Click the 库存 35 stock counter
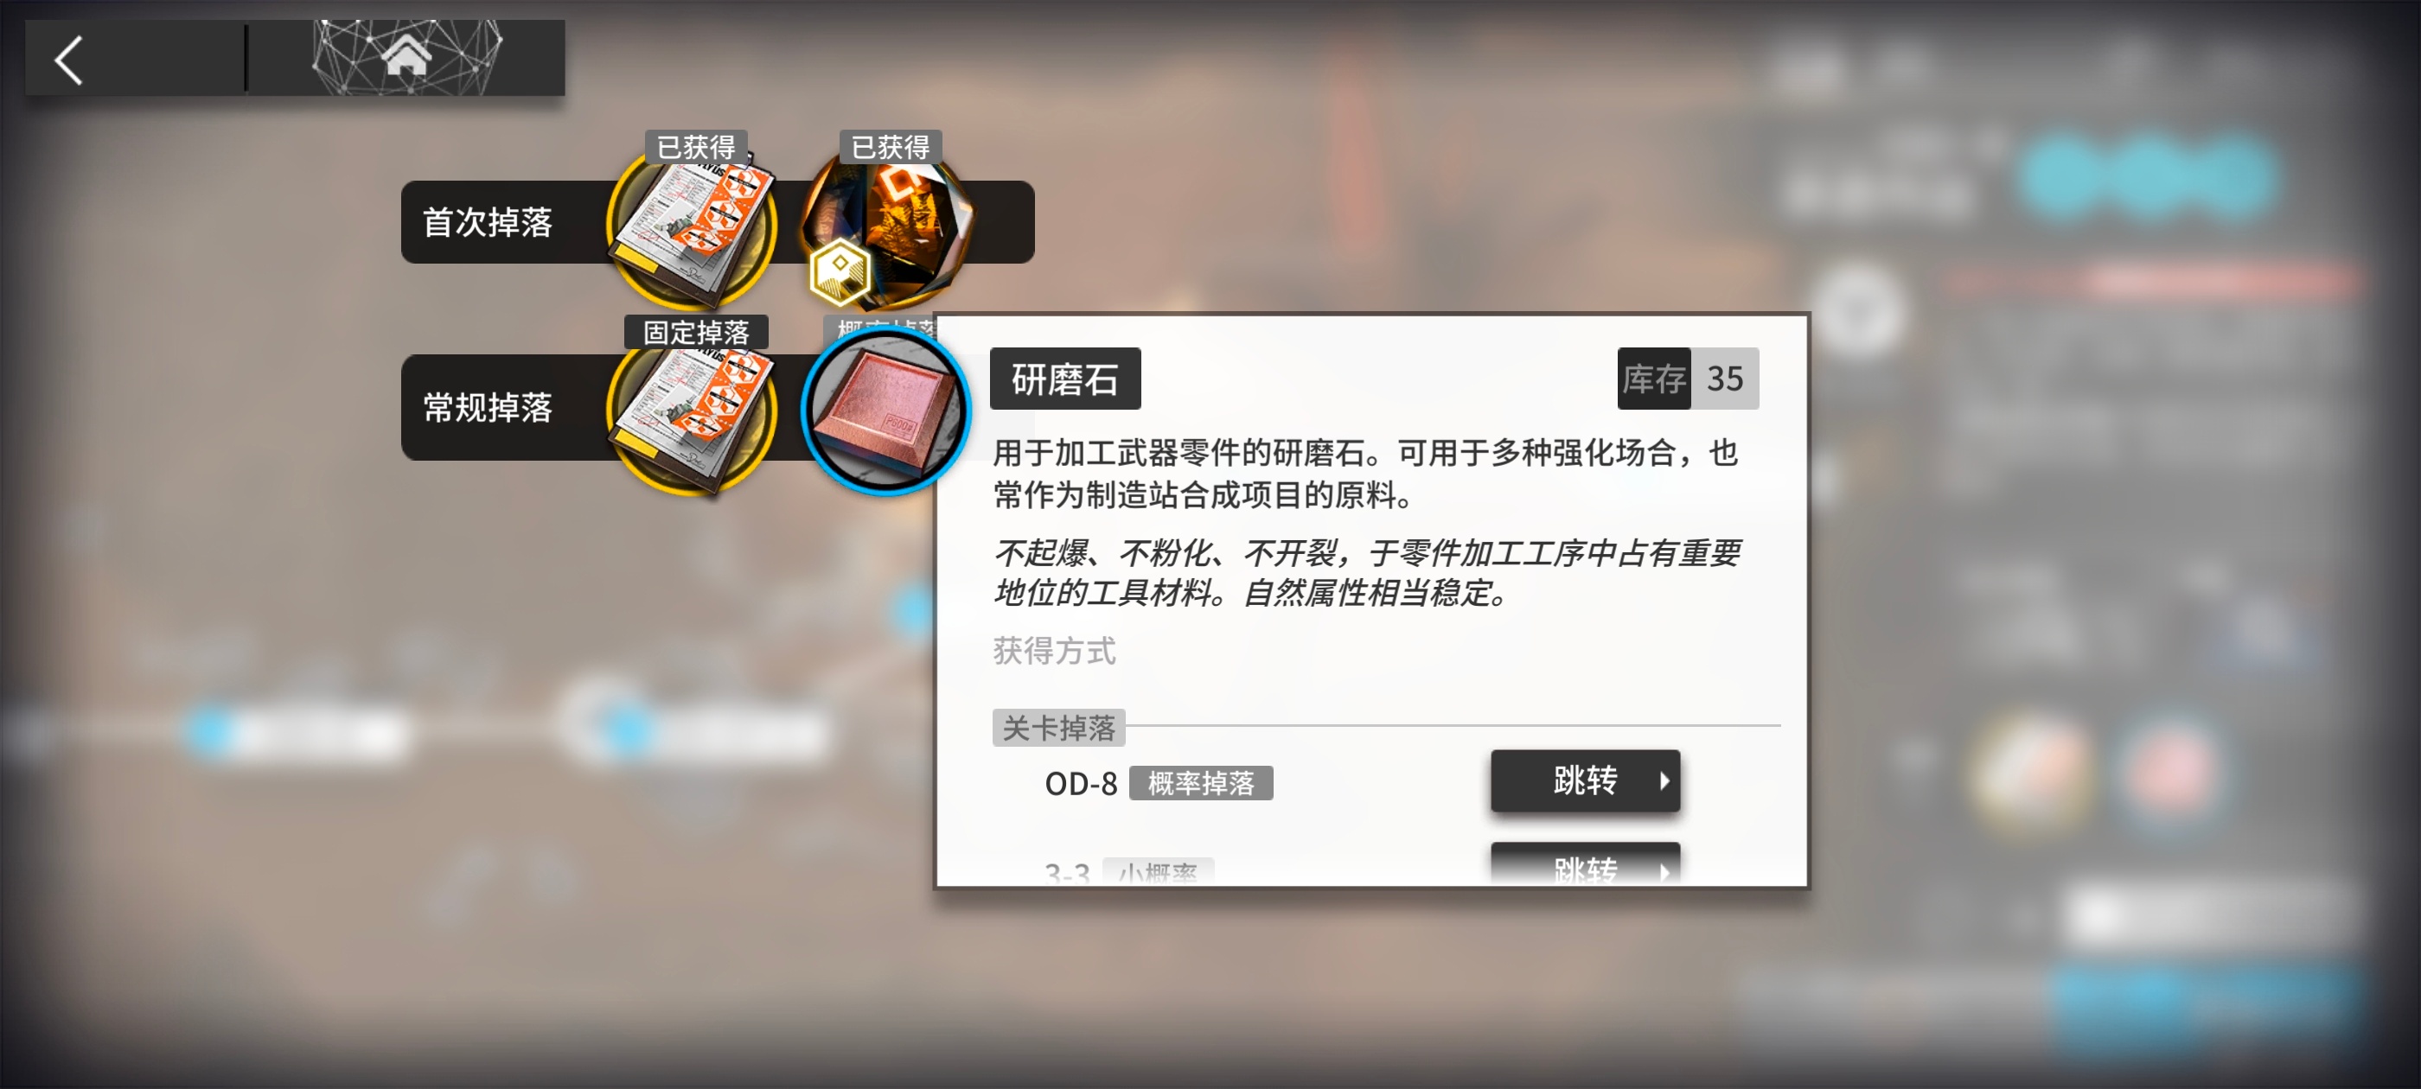This screenshot has width=2421, height=1089. tap(1688, 379)
